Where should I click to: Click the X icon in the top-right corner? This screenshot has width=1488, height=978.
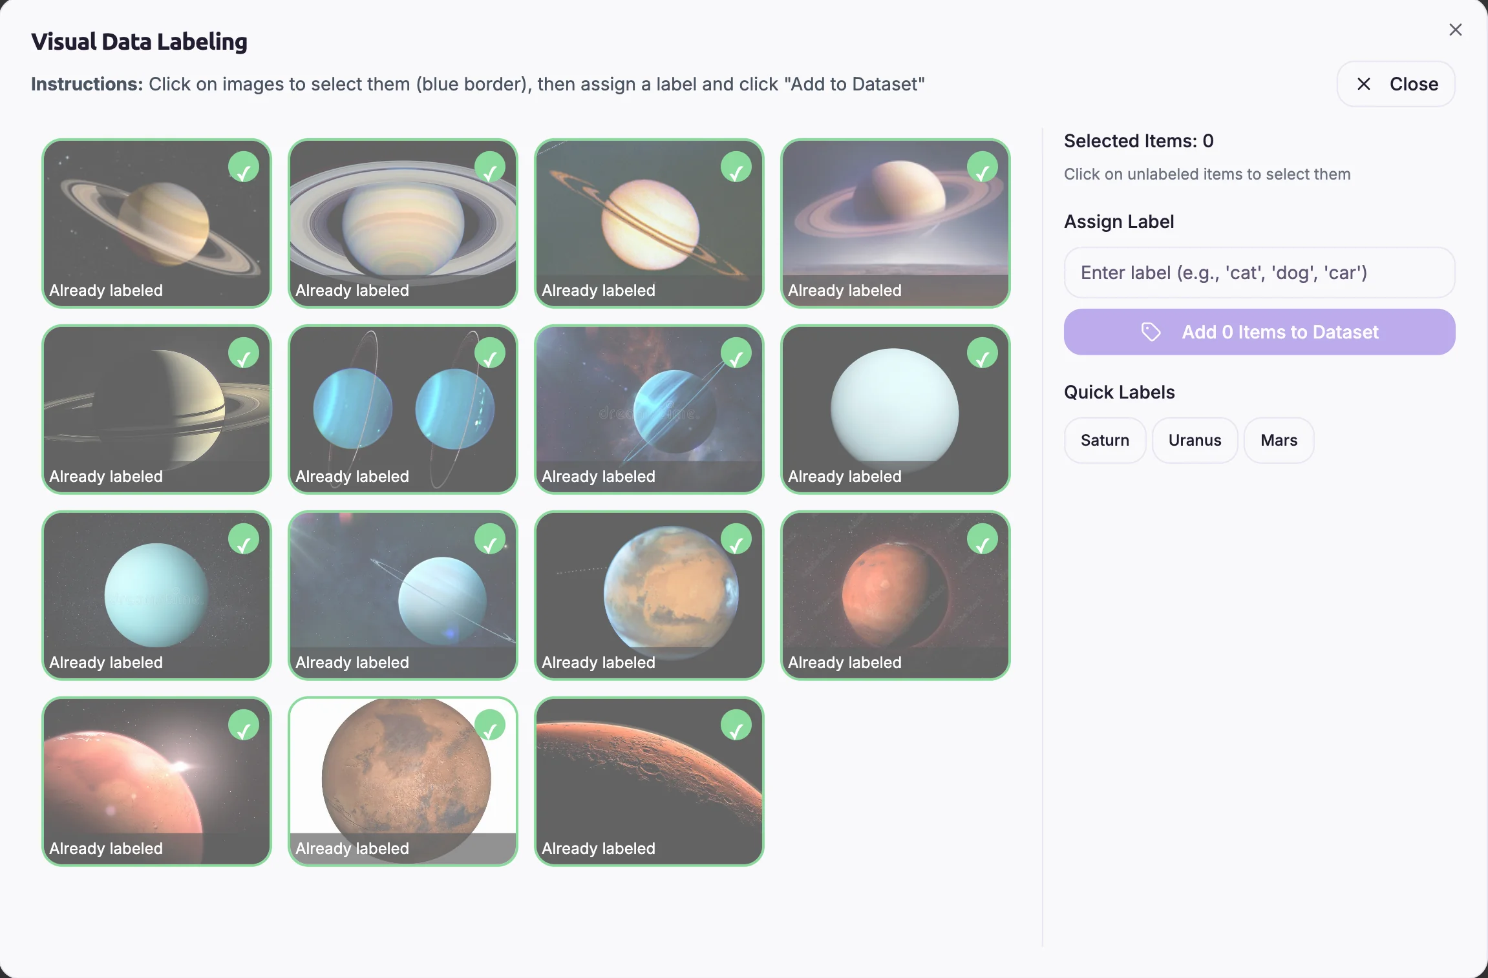(x=1455, y=29)
